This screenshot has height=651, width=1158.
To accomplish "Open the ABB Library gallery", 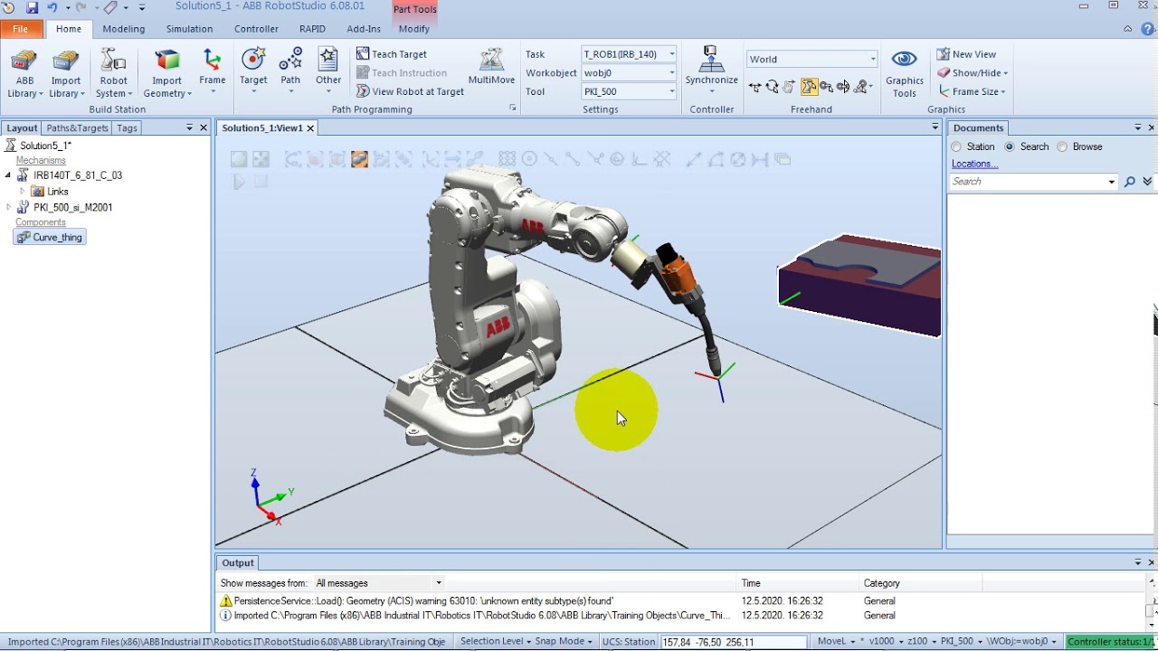I will point(24,74).
